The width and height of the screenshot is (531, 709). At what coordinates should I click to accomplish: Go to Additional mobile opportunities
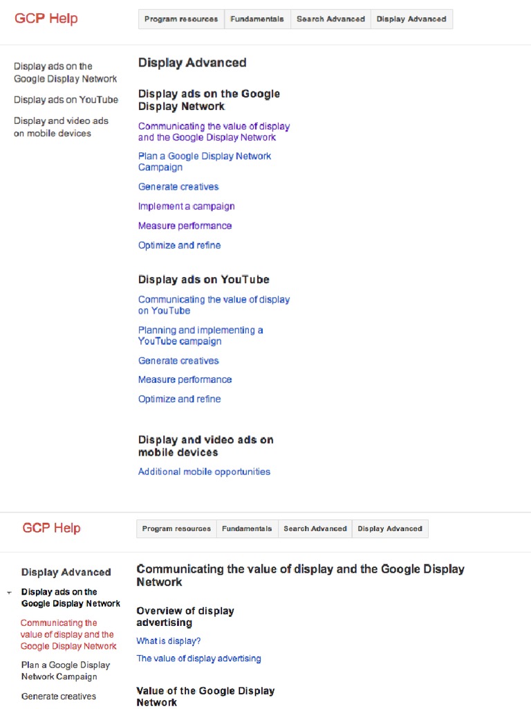click(x=204, y=472)
